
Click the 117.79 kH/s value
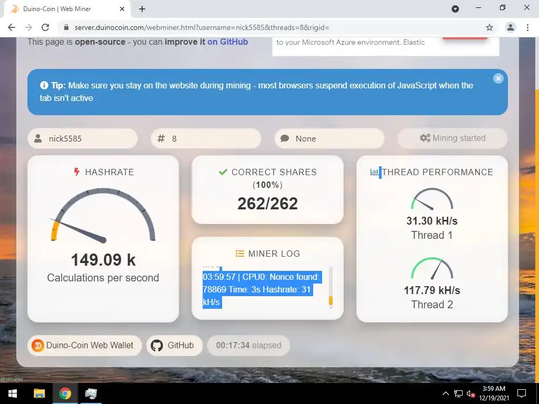click(432, 290)
